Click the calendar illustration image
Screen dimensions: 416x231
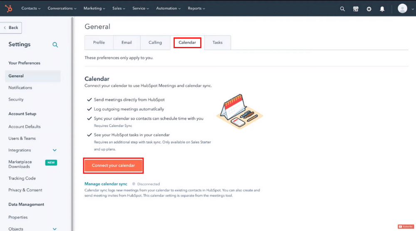[x=240, y=111]
